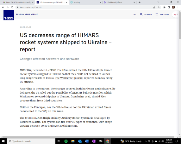Go back to previous page
The width and height of the screenshot is (181, 144).
(x=3, y=7)
